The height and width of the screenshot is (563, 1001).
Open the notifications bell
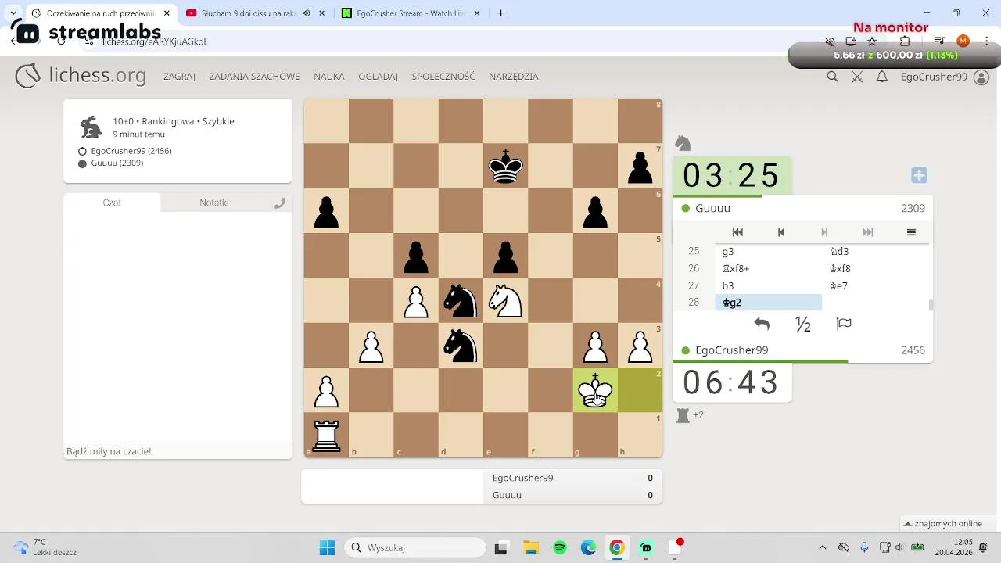tap(882, 77)
